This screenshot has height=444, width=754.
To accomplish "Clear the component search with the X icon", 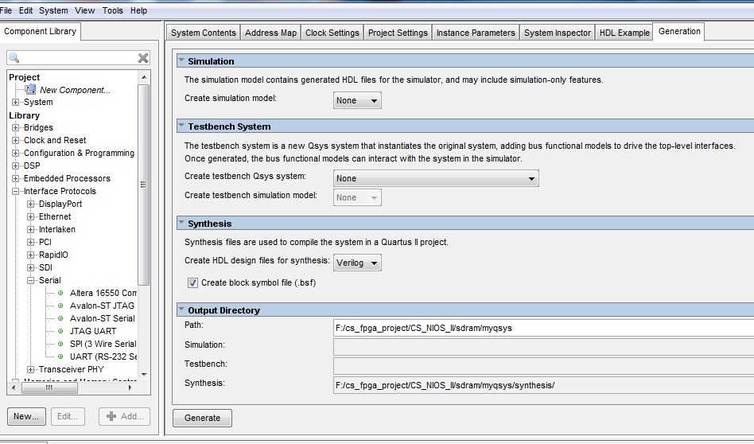I will pyautogui.click(x=143, y=58).
